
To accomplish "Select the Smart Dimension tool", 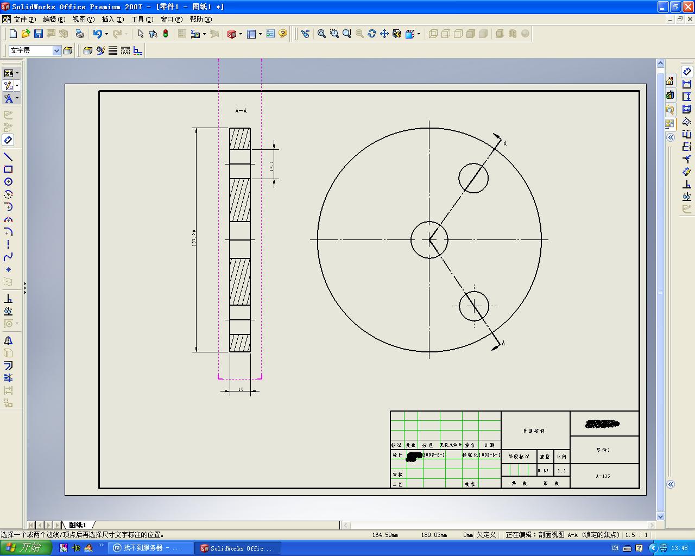I will 8,140.
